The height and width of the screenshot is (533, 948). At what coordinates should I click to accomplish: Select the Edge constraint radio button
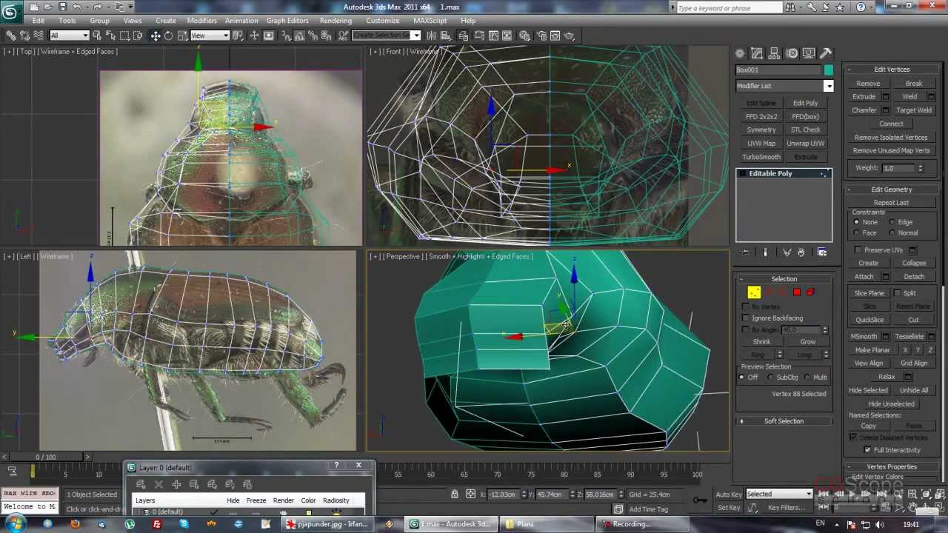pyautogui.click(x=892, y=222)
